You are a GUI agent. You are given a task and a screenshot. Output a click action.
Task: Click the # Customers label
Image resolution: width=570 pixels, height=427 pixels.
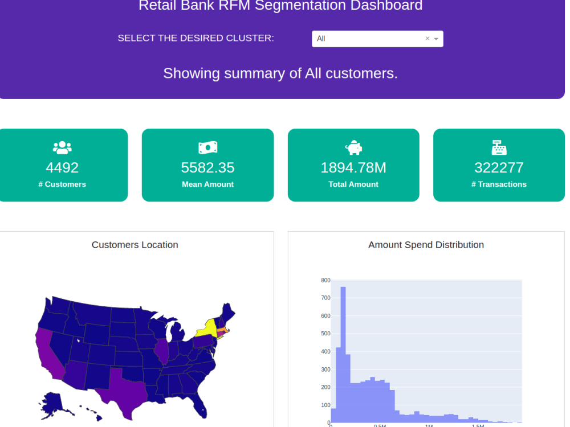pos(62,184)
